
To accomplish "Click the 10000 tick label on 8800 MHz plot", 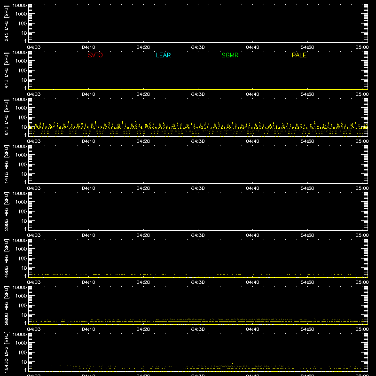I will click(x=20, y=288).
